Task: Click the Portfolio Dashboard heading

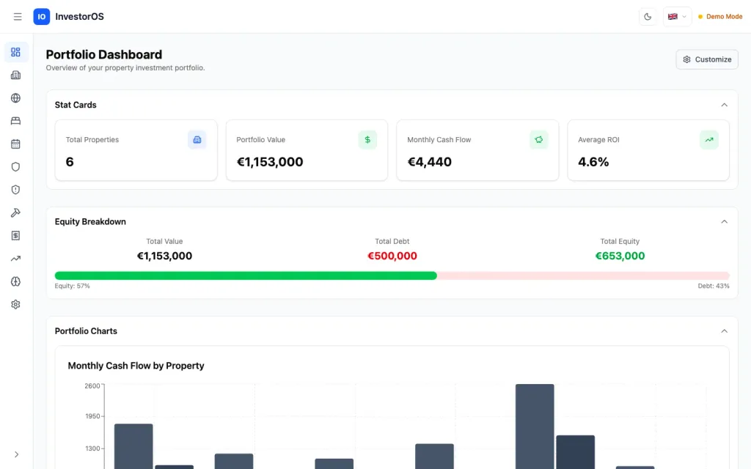Action: click(x=104, y=54)
